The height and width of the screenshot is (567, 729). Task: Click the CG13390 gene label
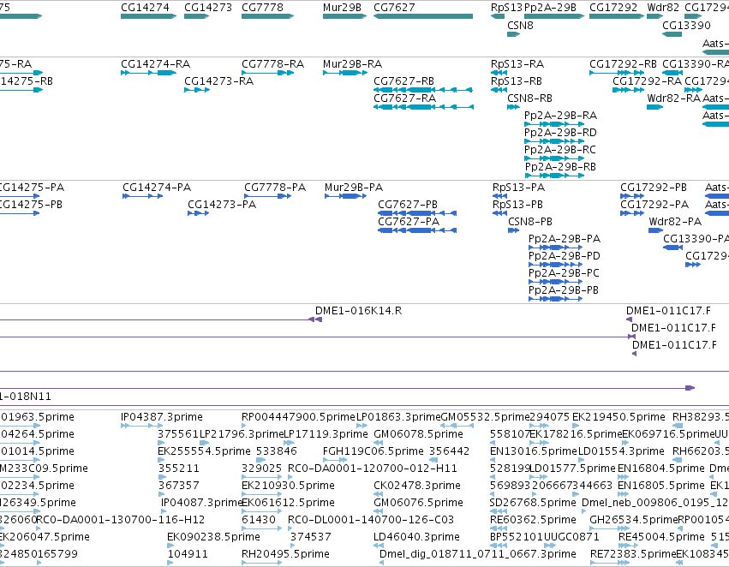click(686, 25)
